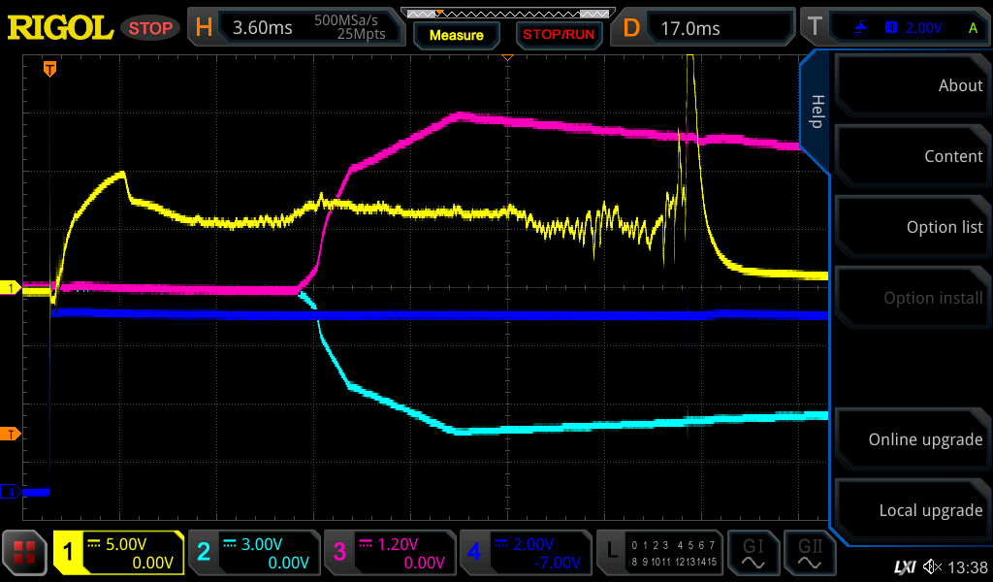Select the GII waveform generator icon
993x582 pixels.
811,553
